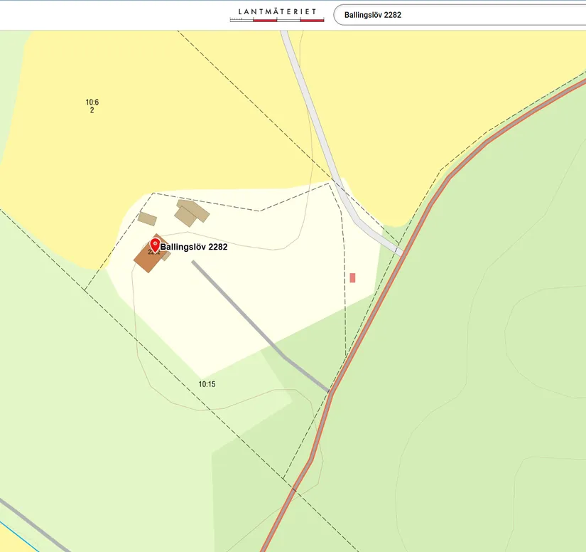Click the Lantmäteriet logo
The height and width of the screenshot is (552, 586).
coord(277,15)
